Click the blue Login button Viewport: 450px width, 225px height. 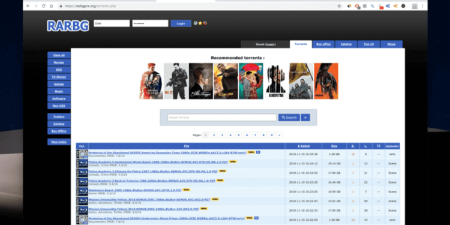pos(181,23)
